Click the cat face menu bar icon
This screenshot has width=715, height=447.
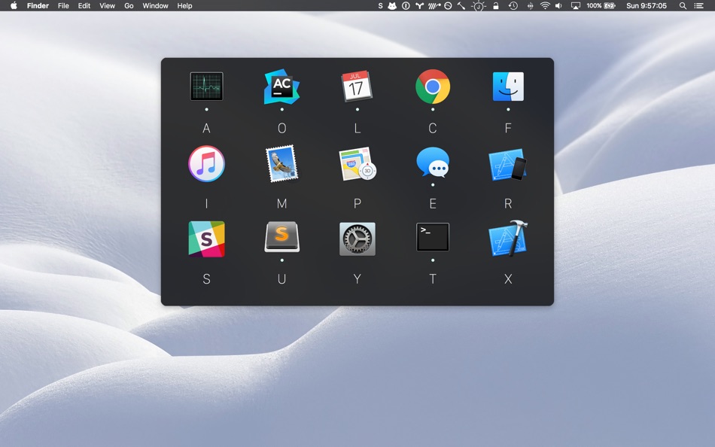pyautogui.click(x=392, y=5)
